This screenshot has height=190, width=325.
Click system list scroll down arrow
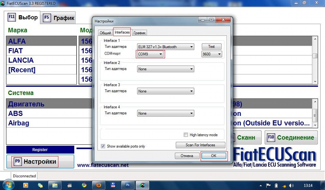point(315,125)
